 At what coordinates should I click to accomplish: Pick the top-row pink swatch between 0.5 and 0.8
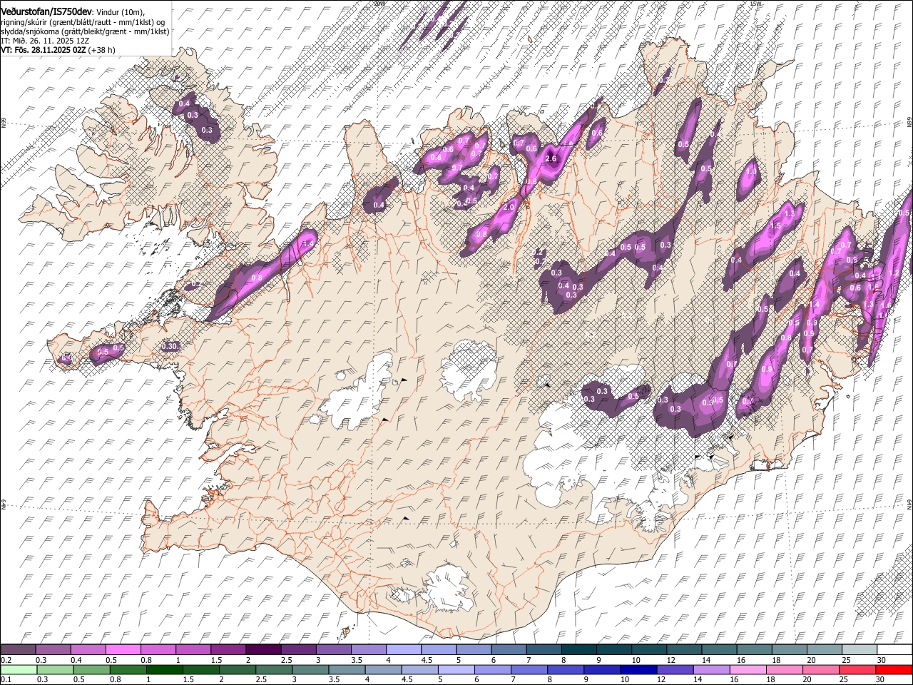tap(123, 649)
